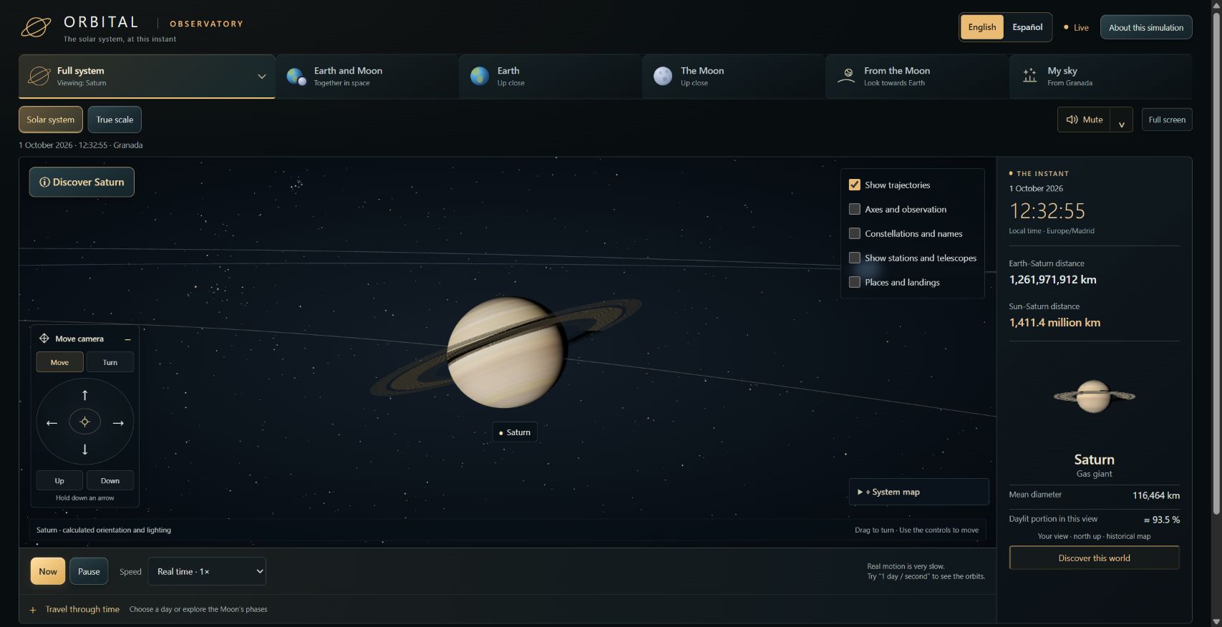Click the Mute speaker icon
1222x627 pixels.
[1072, 120]
